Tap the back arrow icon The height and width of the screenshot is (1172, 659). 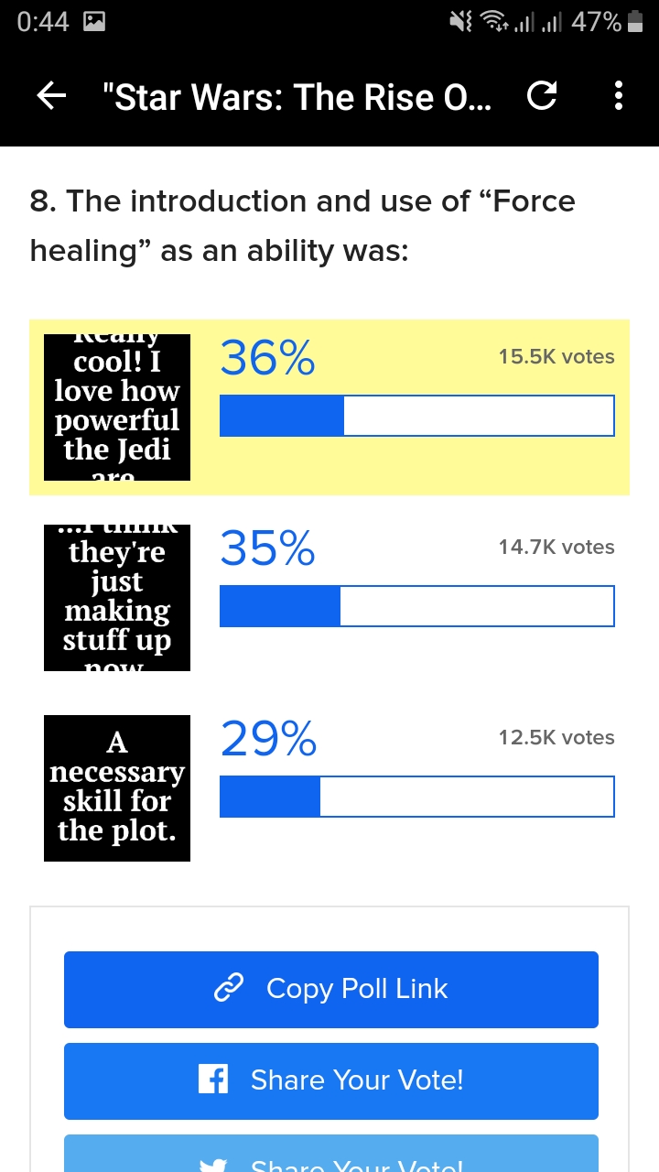pos(51,95)
